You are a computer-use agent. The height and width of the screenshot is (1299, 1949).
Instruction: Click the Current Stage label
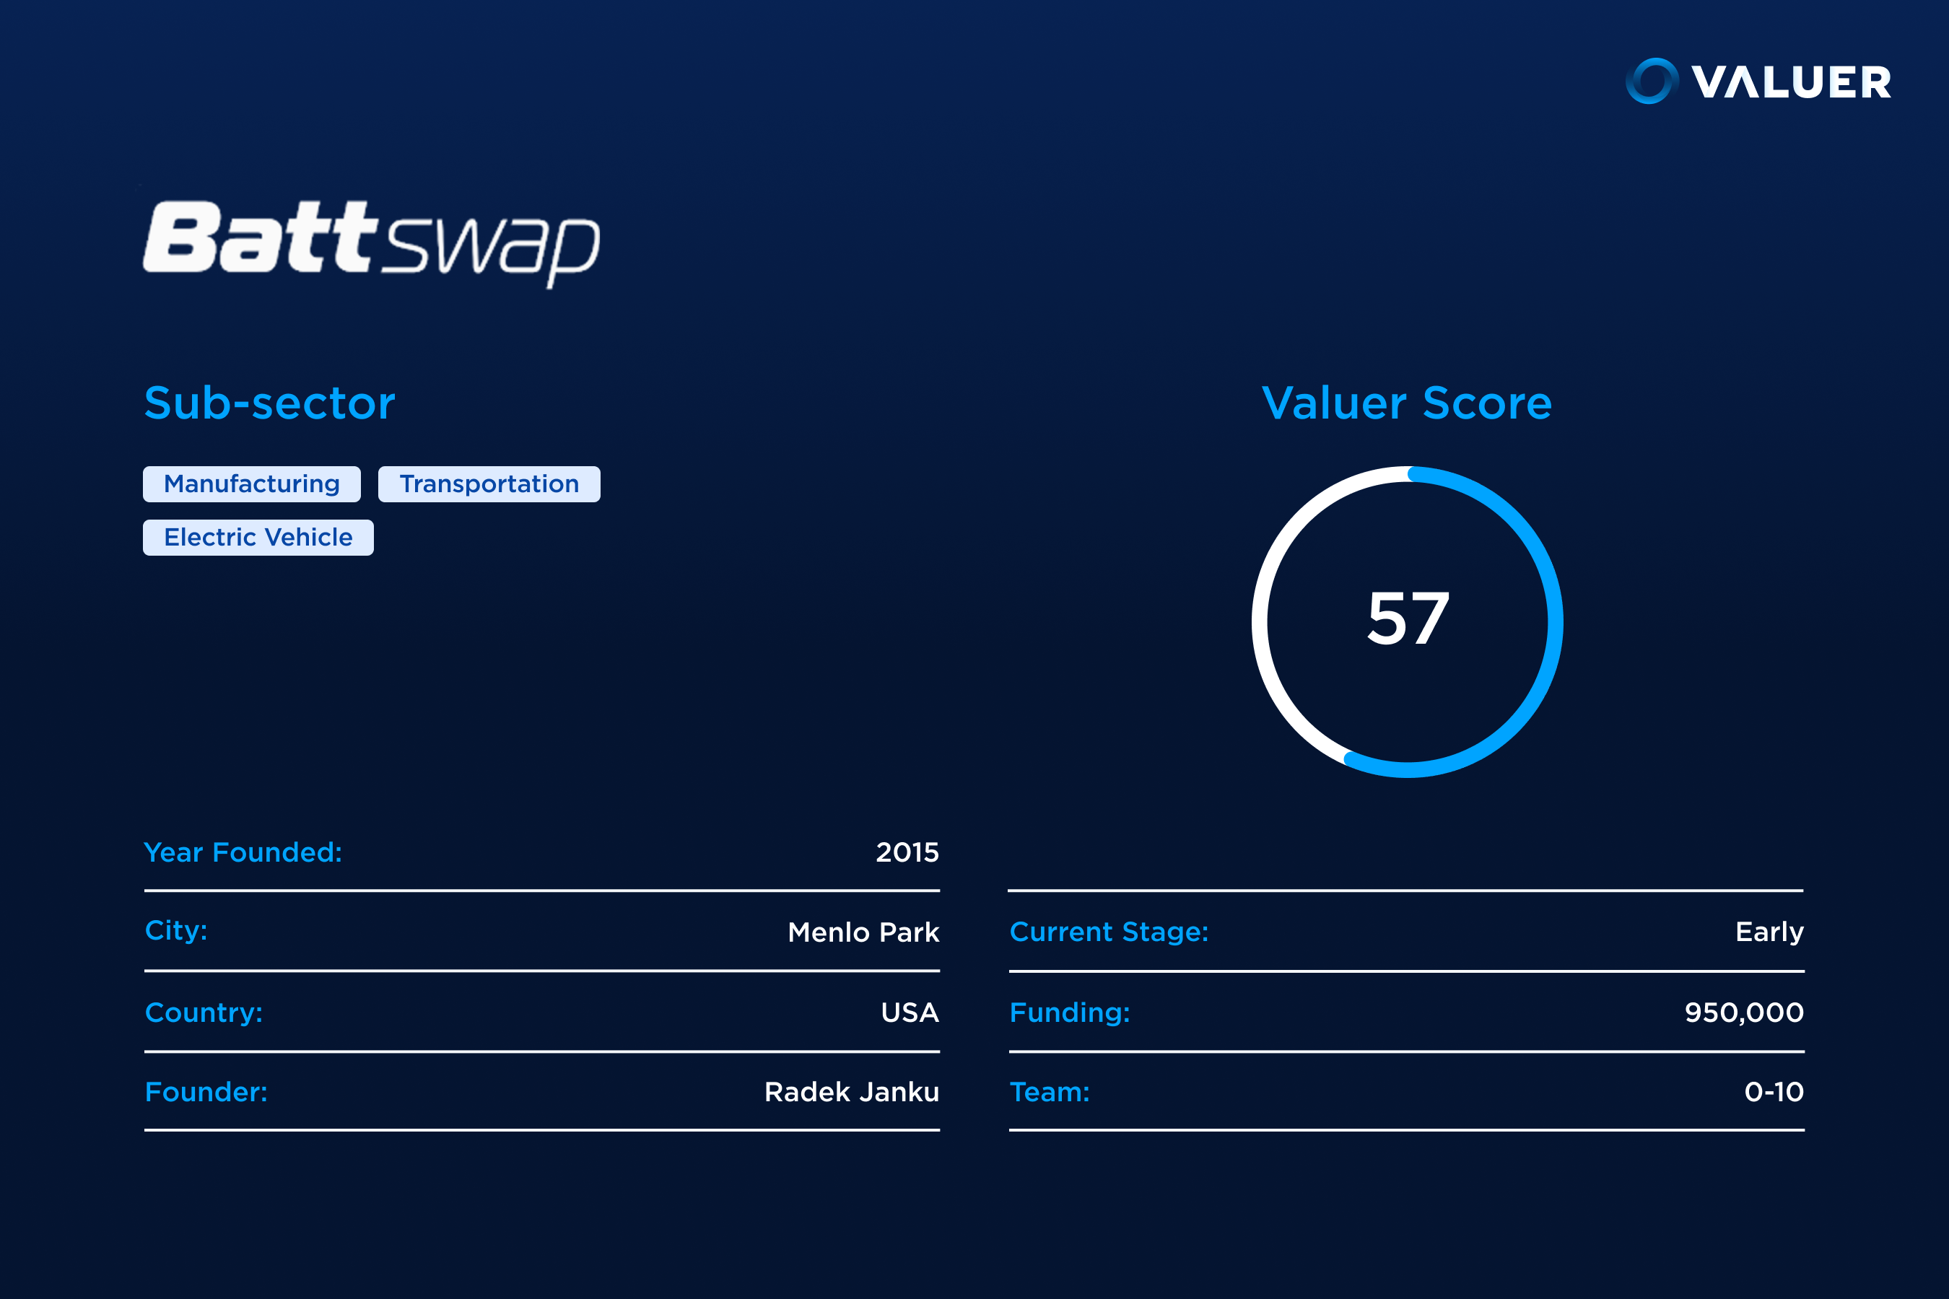click(1109, 932)
